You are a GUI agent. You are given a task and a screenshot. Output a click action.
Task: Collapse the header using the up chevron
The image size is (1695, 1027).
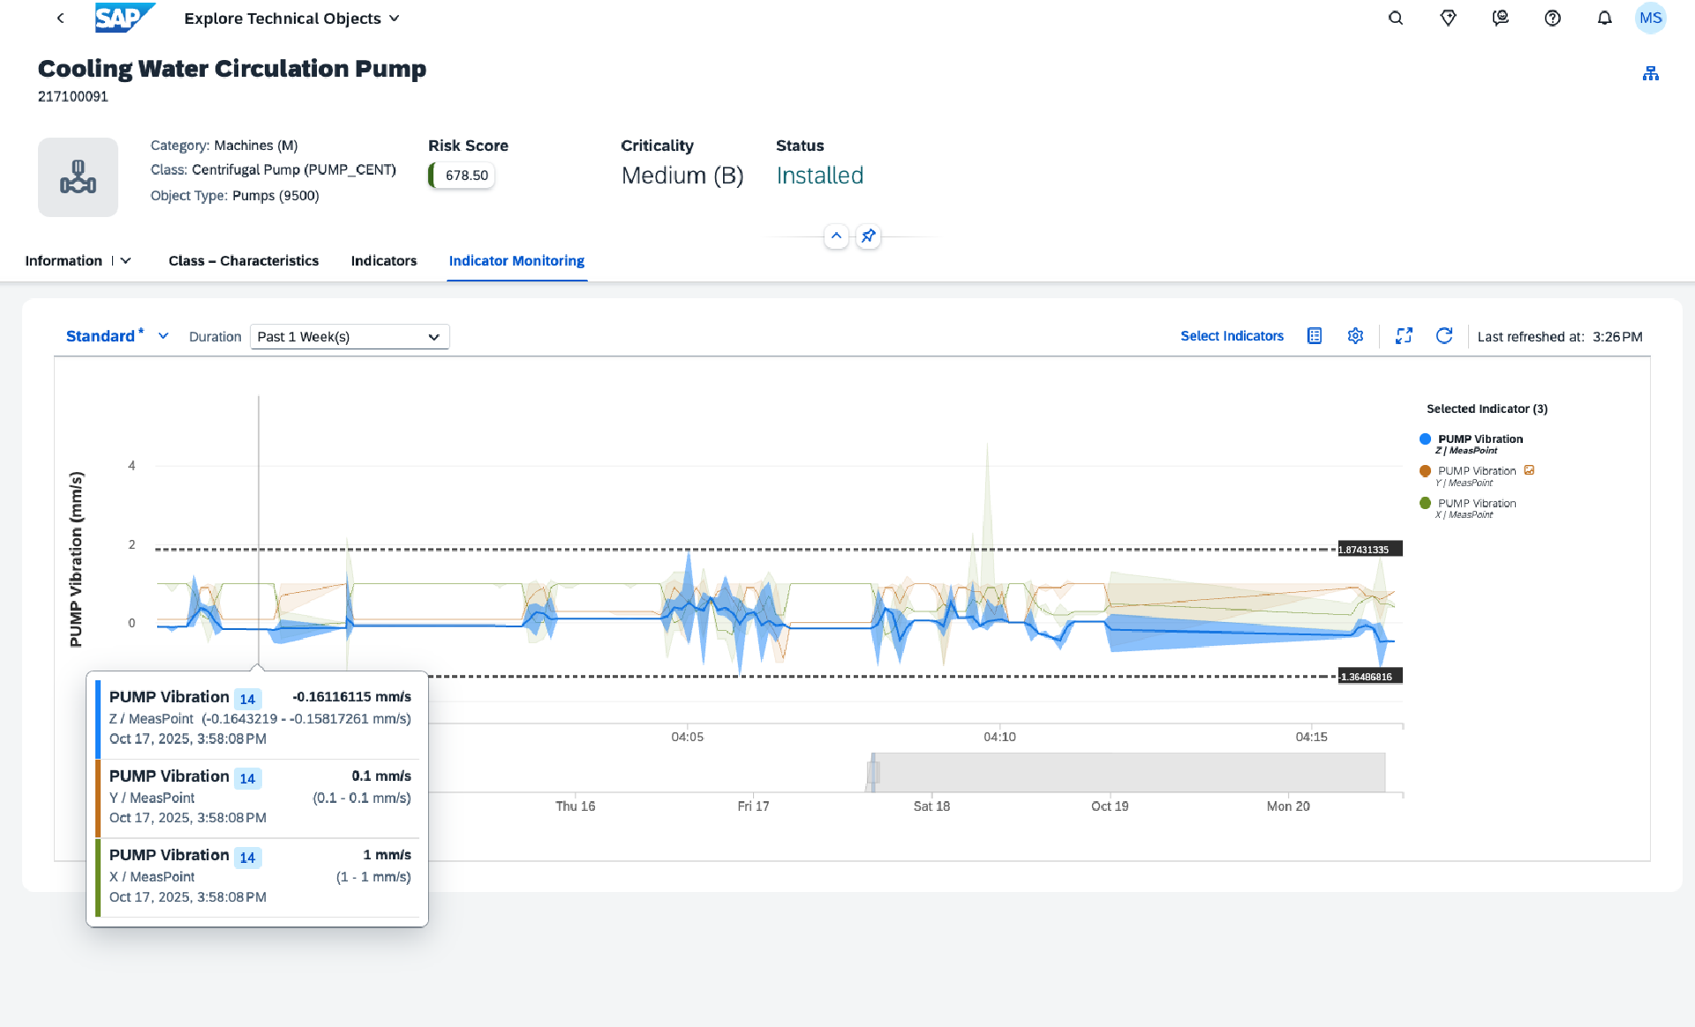click(x=837, y=236)
